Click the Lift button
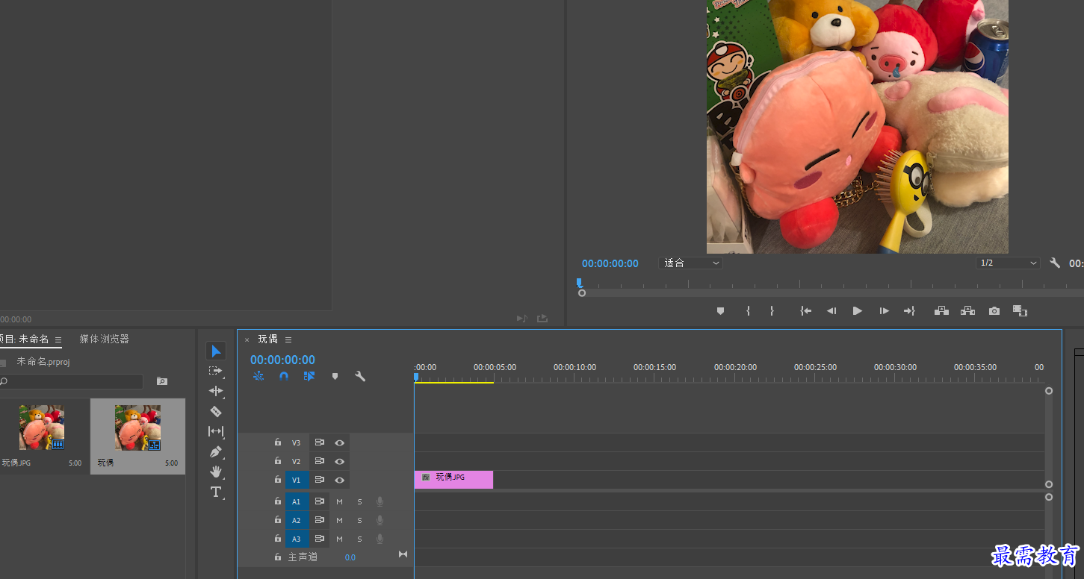Image resolution: width=1084 pixels, height=579 pixels. click(941, 311)
